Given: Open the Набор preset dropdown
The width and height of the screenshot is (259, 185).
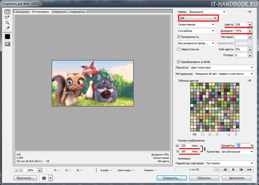Looking at the screenshot, I should 207,12.
